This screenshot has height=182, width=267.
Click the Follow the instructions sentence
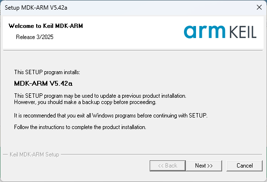point(80,127)
